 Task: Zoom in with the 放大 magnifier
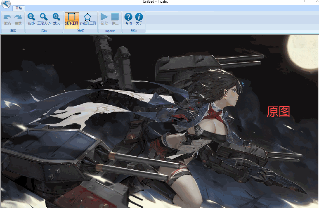[x=56, y=19]
